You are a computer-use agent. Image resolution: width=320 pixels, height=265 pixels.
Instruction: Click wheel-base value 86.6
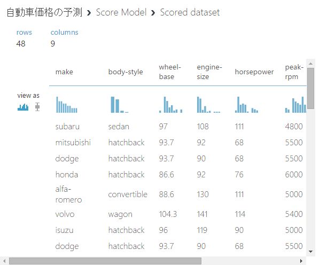(167, 175)
